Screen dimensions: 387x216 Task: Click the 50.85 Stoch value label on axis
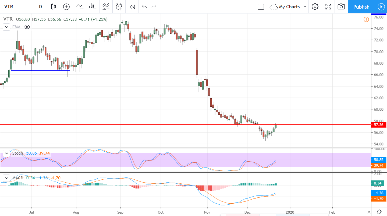pos(378,159)
